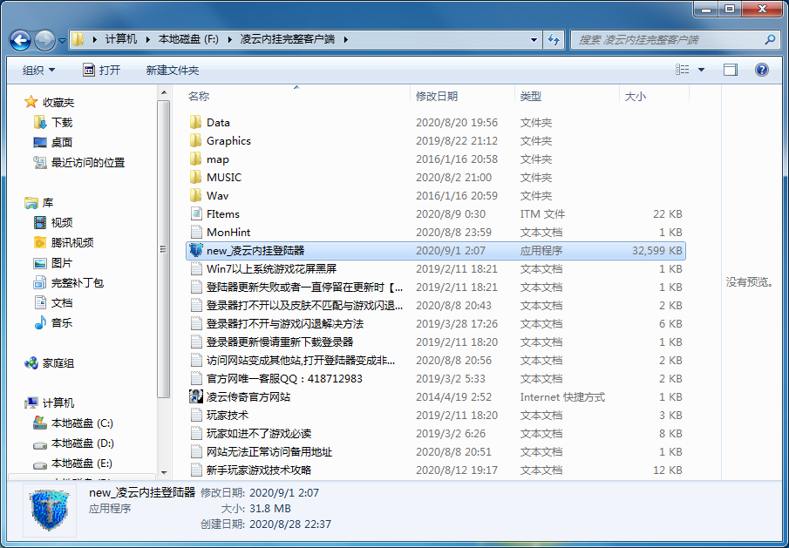Viewport: 789px width, 548px height.
Task: Open the 图片 library
Action: (x=53, y=262)
